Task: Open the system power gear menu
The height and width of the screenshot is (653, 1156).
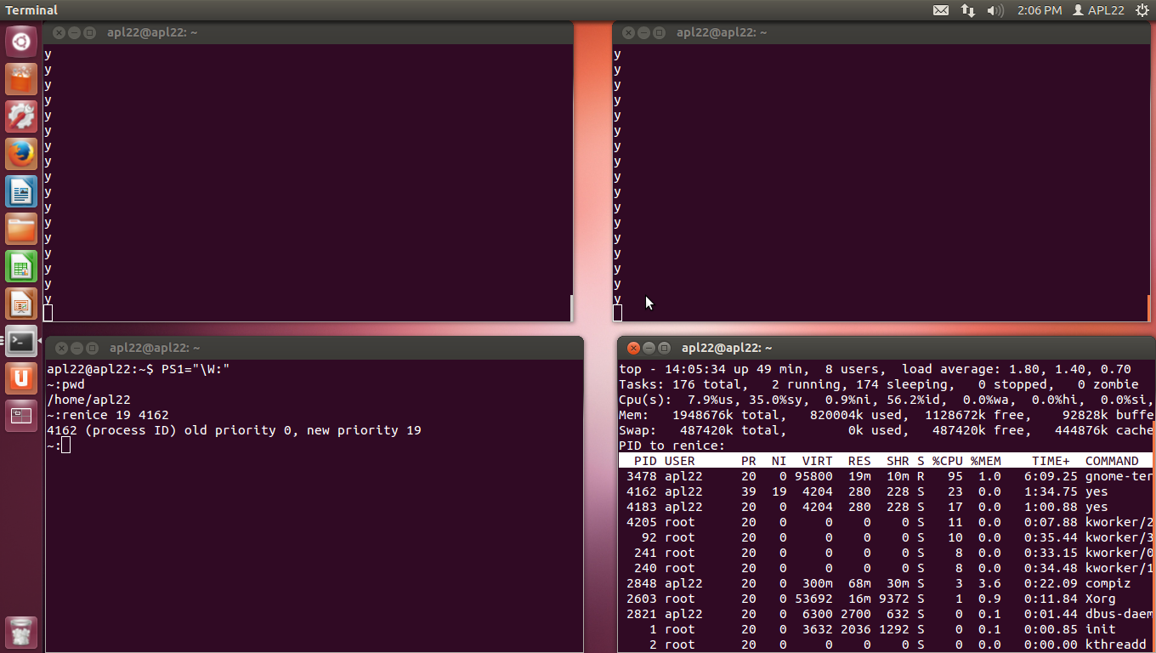Action: pos(1142,10)
